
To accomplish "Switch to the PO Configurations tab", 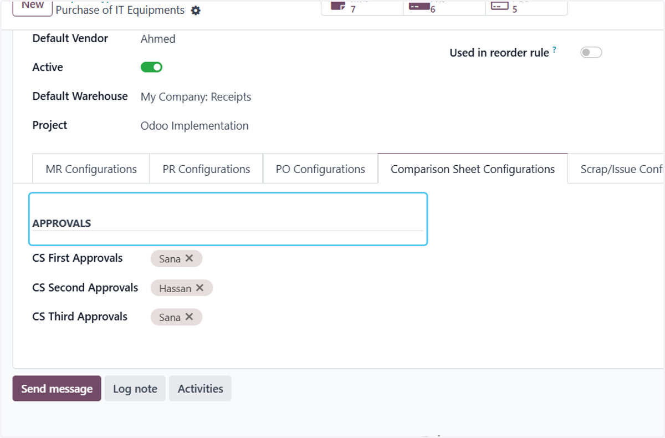I will [320, 169].
